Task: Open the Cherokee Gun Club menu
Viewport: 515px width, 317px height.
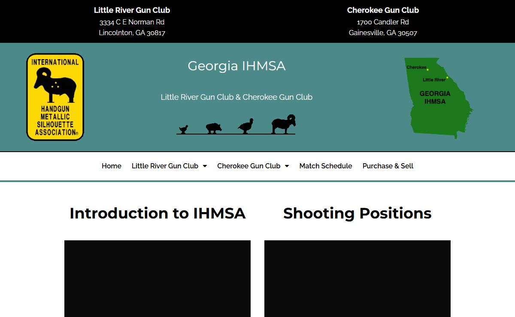Action: pos(248,166)
